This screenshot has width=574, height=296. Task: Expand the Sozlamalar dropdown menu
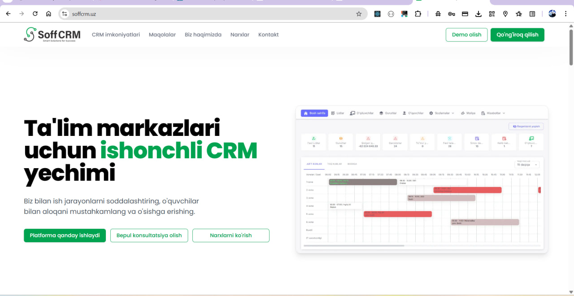click(443, 113)
